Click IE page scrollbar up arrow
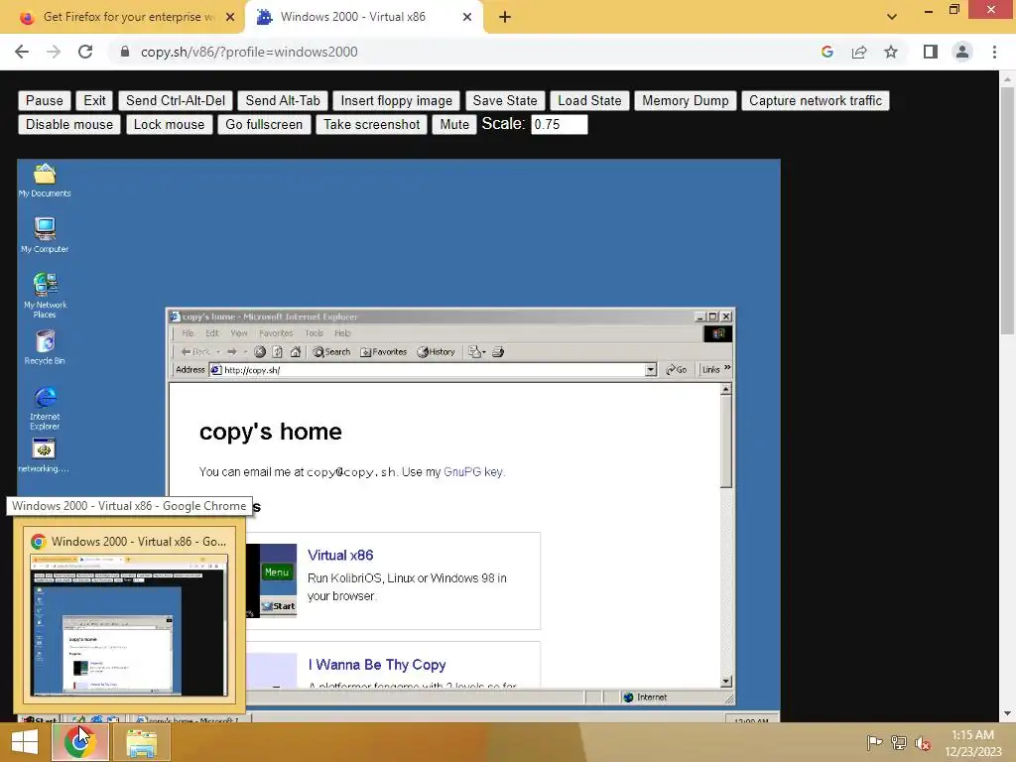Viewport: 1016px width, 762px height. click(x=726, y=389)
